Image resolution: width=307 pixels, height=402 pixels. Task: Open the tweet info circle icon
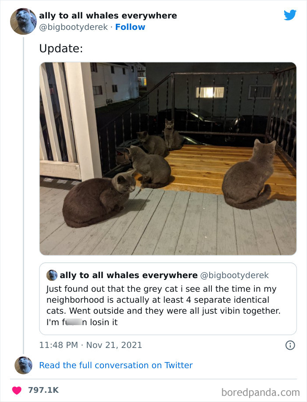tap(290, 345)
